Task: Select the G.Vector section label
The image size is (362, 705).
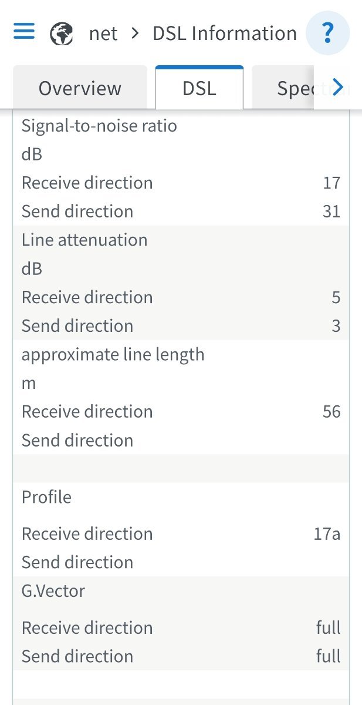Action: (53, 591)
